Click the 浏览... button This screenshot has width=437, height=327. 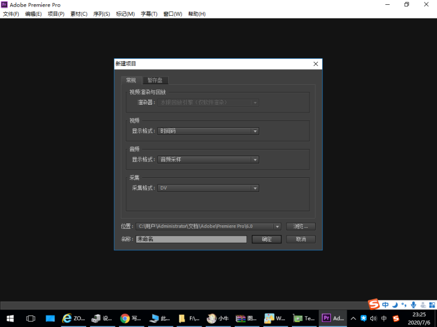300,226
